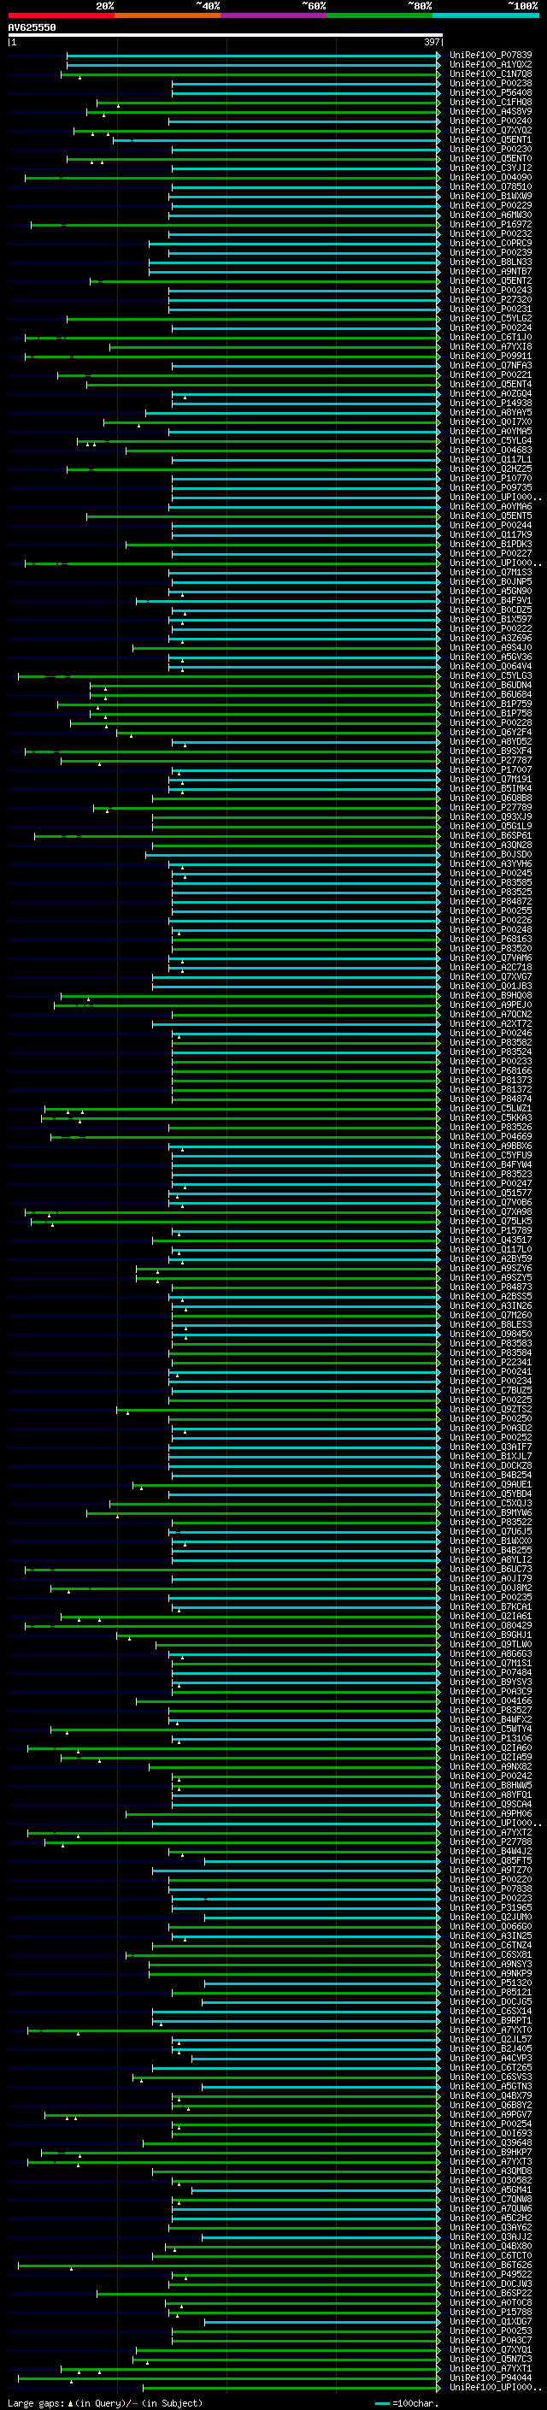The image size is (547, 2410).
Task: Click the green alignment bar for UniRef100_C5YLG3
Action: (x=228, y=675)
